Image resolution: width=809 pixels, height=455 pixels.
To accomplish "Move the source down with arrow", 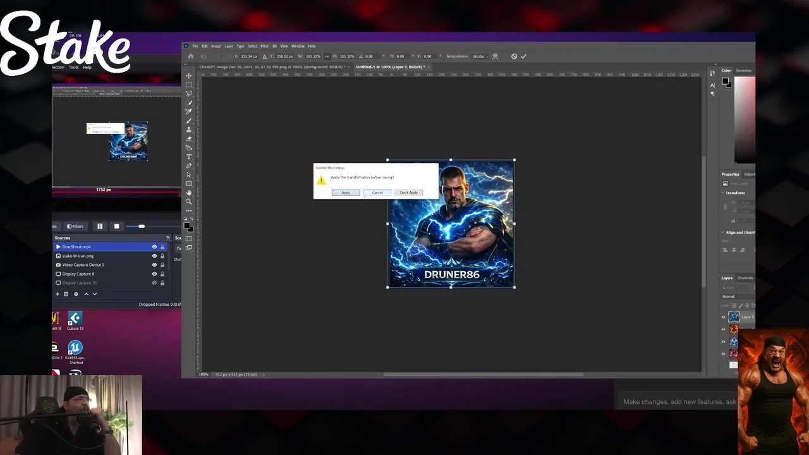I will [95, 294].
